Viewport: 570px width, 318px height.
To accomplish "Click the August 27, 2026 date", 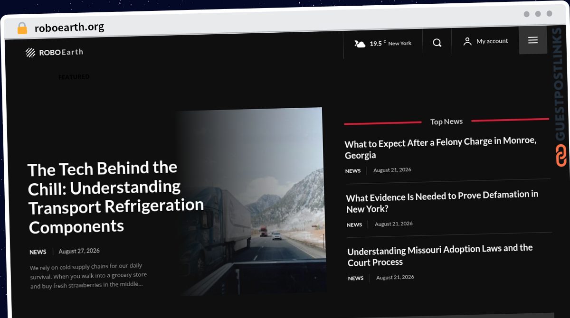I will 79,251.
